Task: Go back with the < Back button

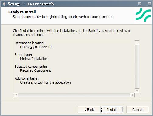Action: (89, 110)
